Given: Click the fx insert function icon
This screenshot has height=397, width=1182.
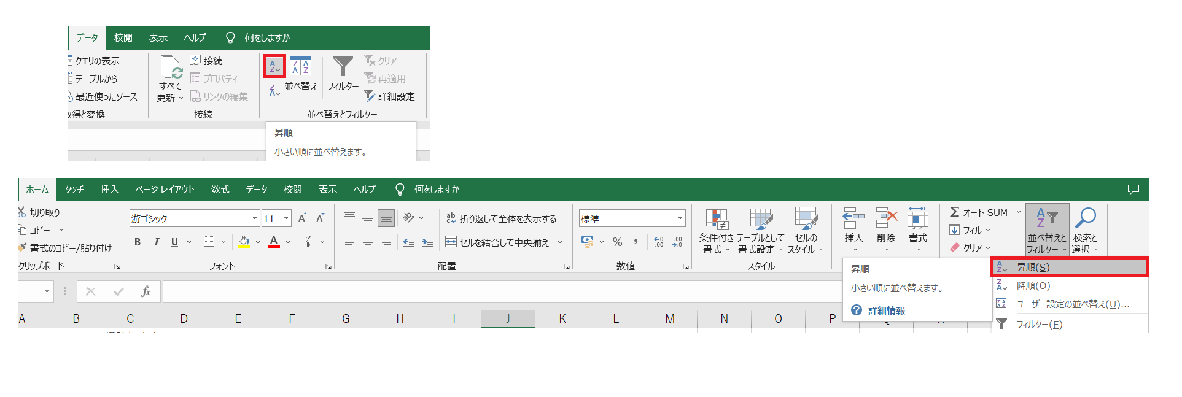Looking at the screenshot, I should [x=146, y=291].
